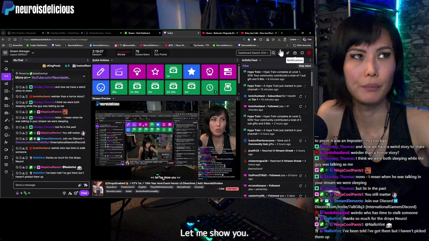The height and width of the screenshot is (241, 429).
Task: Click the sparkle icon in dashboard header
Action: (288, 53)
